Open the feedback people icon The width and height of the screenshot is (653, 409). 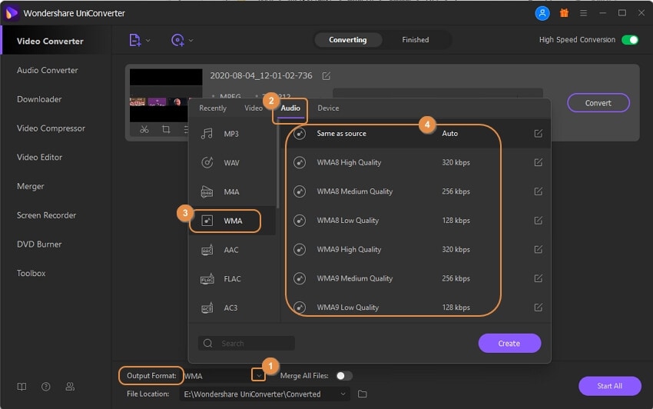70,387
